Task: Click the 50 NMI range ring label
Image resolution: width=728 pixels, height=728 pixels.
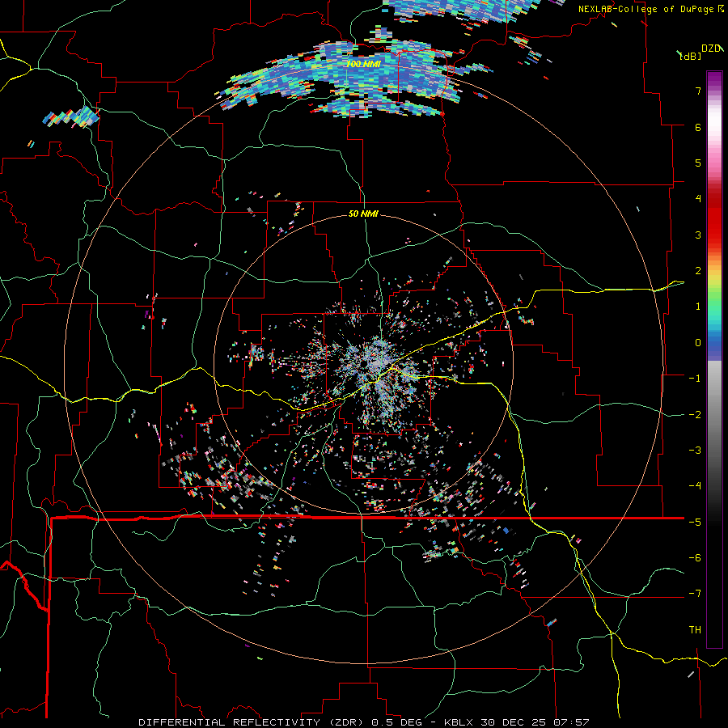Action: tap(363, 214)
